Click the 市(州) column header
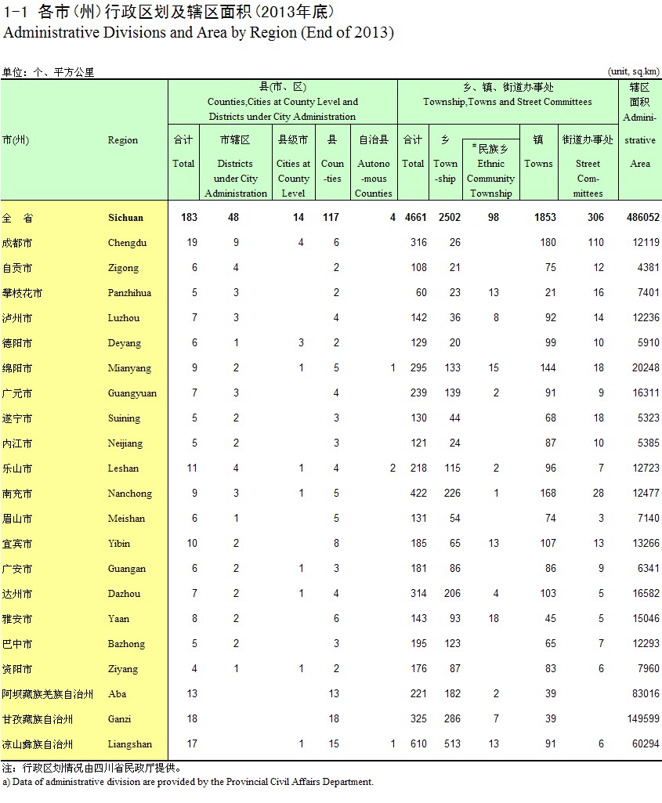Screen dimensions: 662x803 16,139
